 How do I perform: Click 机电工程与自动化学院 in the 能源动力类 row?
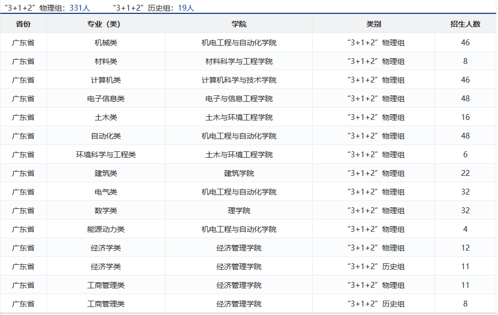coord(239,229)
